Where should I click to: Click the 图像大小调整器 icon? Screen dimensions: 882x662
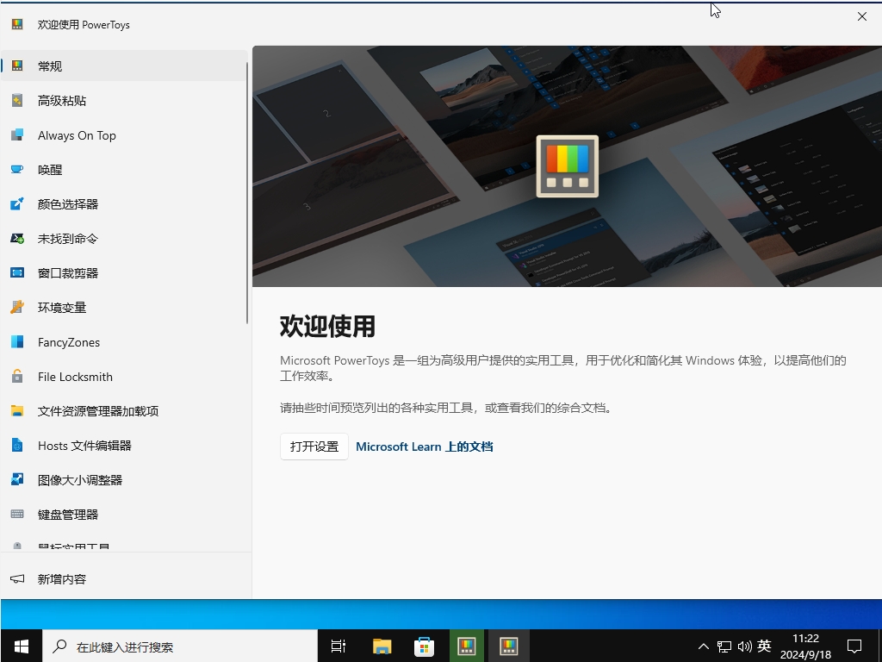coord(17,479)
